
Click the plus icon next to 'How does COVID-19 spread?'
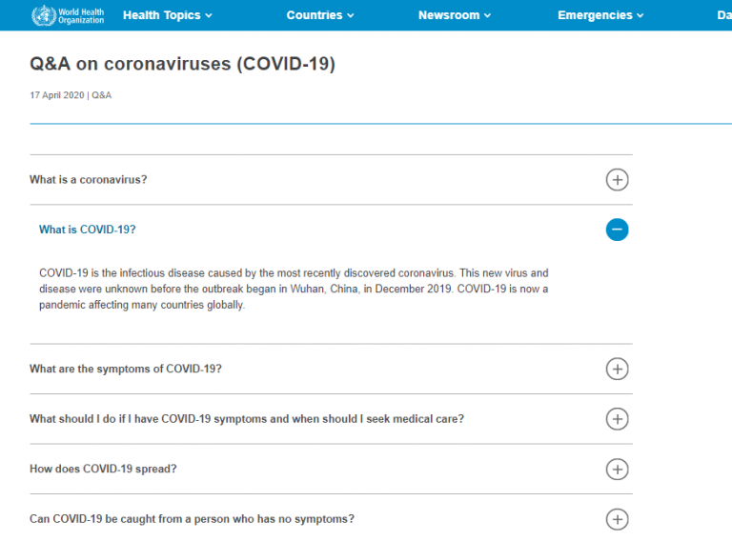tap(618, 470)
